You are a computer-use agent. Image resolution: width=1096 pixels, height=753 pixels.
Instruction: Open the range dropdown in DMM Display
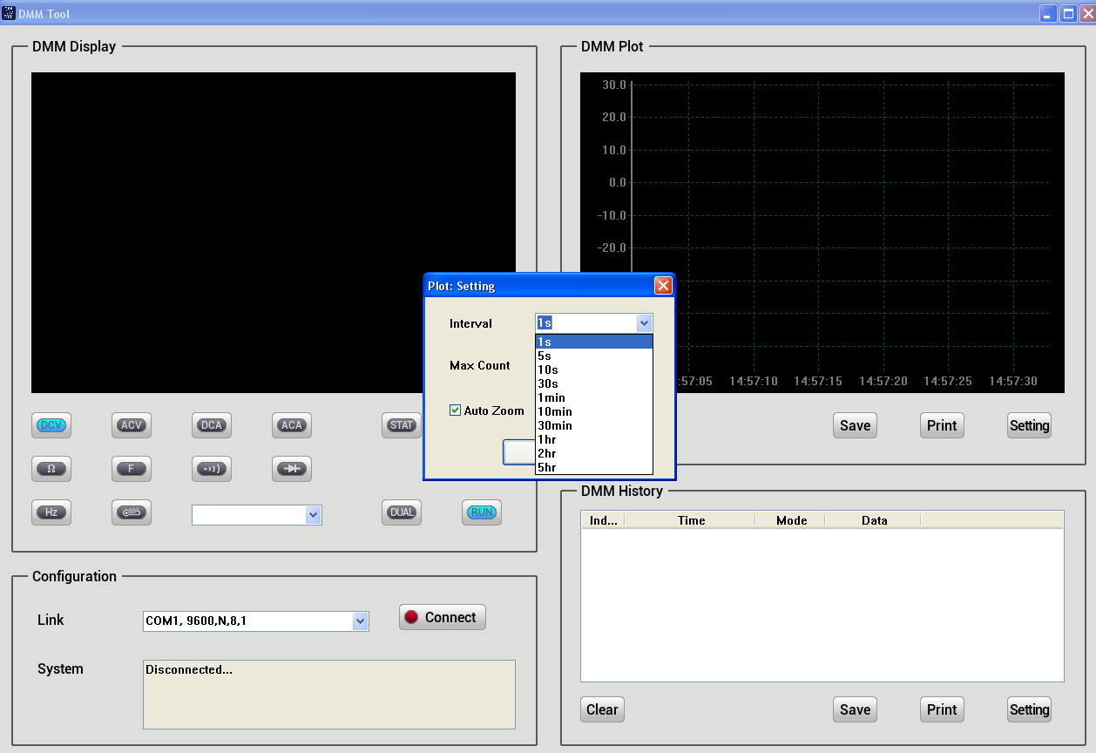pyautogui.click(x=314, y=515)
